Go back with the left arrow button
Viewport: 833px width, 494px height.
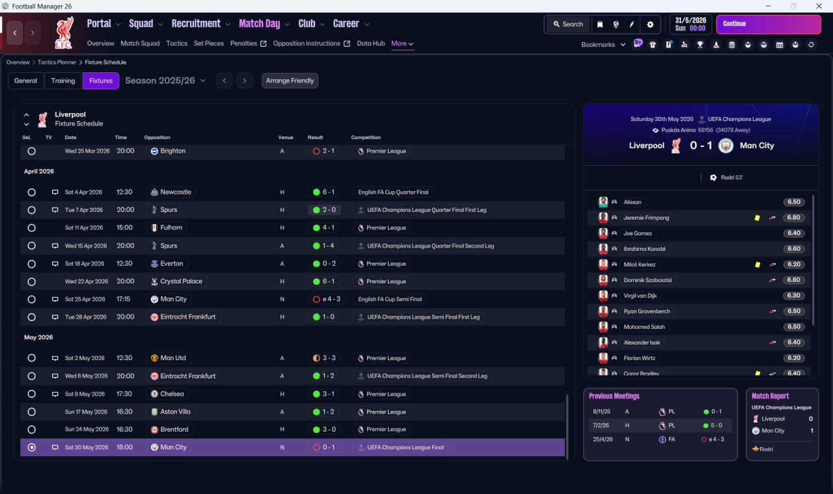tap(15, 32)
